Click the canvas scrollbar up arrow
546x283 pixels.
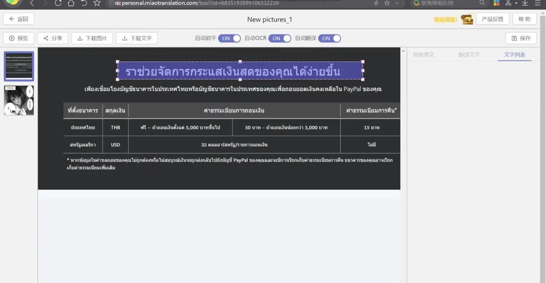pyautogui.click(x=404, y=51)
